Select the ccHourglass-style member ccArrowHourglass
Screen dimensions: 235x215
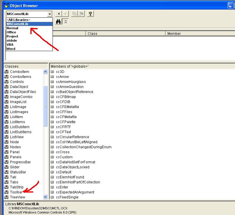point(71,82)
